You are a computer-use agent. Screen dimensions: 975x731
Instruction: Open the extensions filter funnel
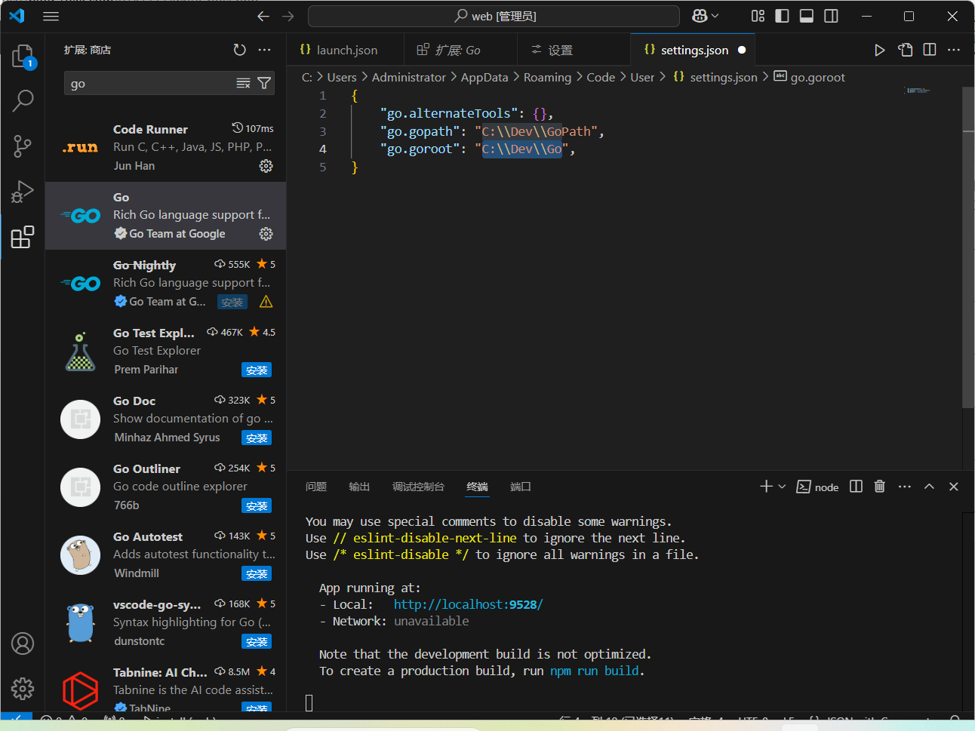tap(264, 83)
